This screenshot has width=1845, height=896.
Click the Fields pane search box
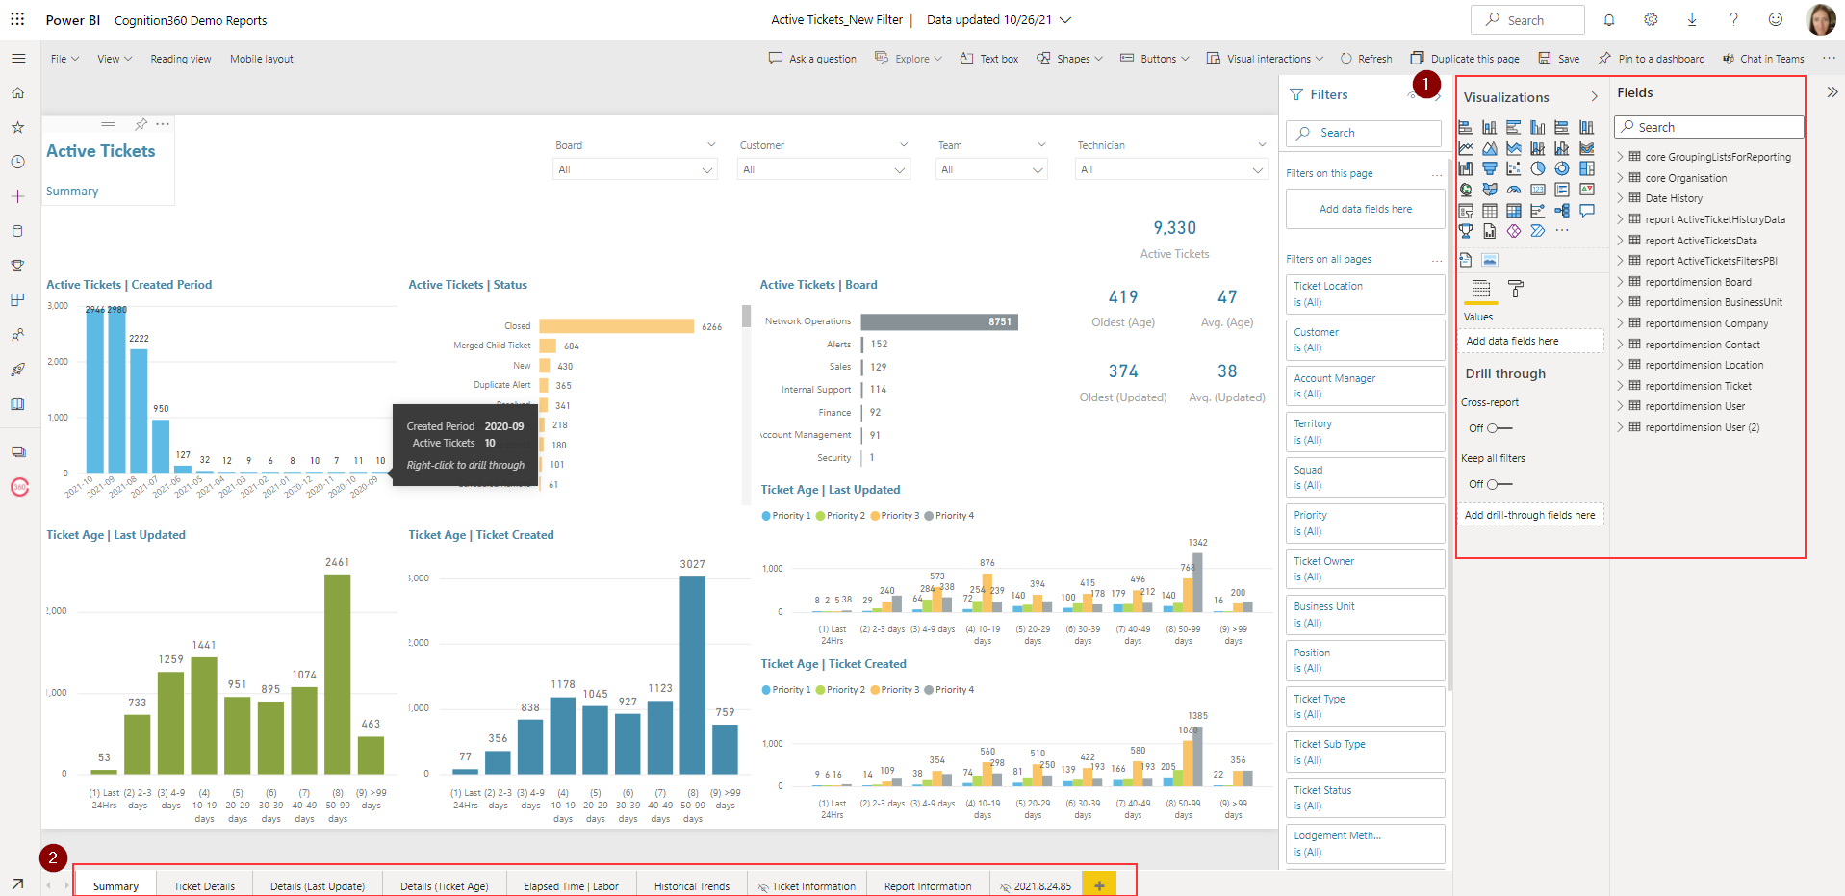(1708, 126)
